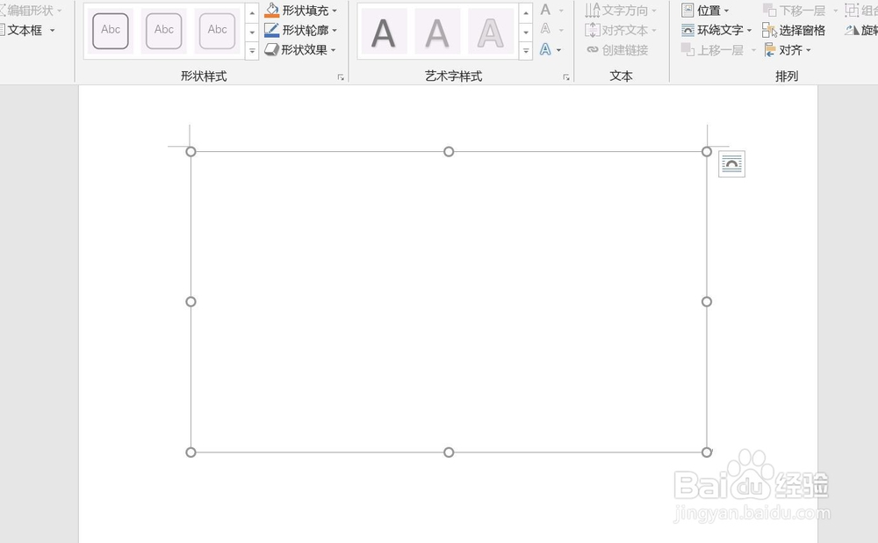Open the Position (位置) dropdown arrow

[727, 11]
